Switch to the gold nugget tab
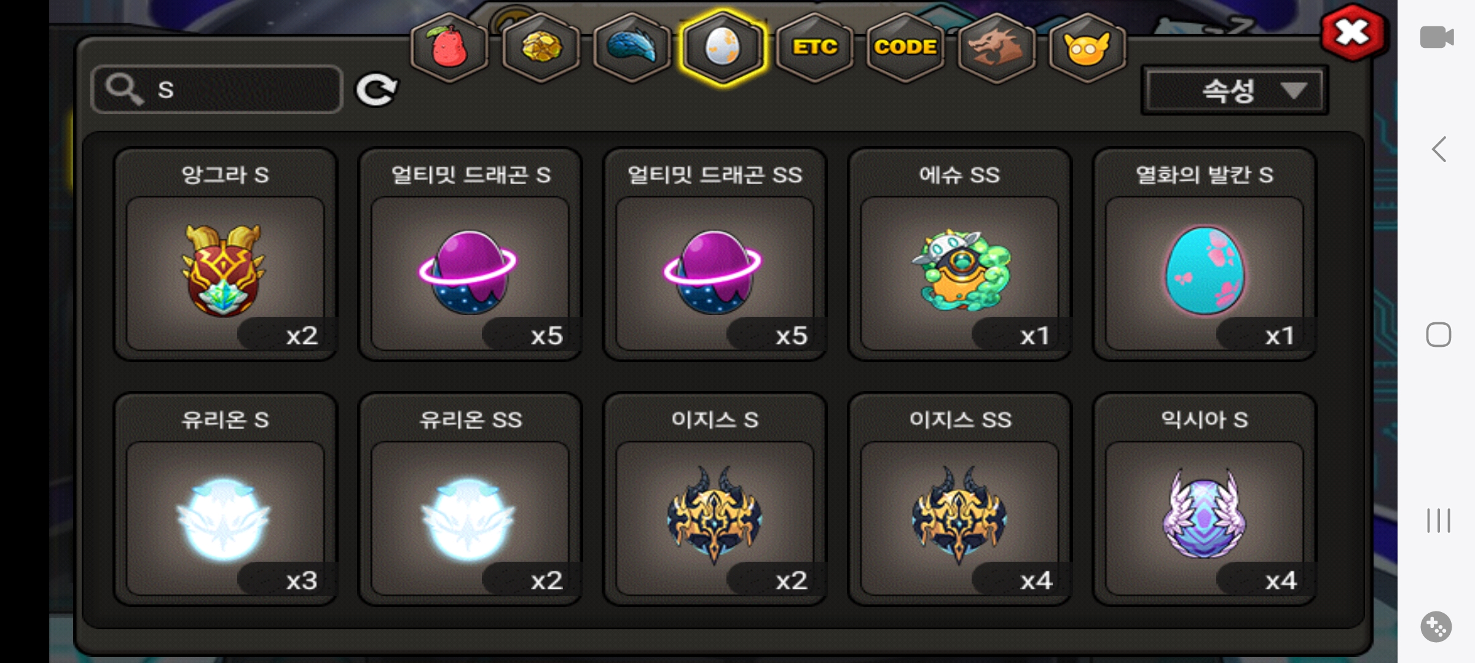The image size is (1475, 663). (541, 47)
